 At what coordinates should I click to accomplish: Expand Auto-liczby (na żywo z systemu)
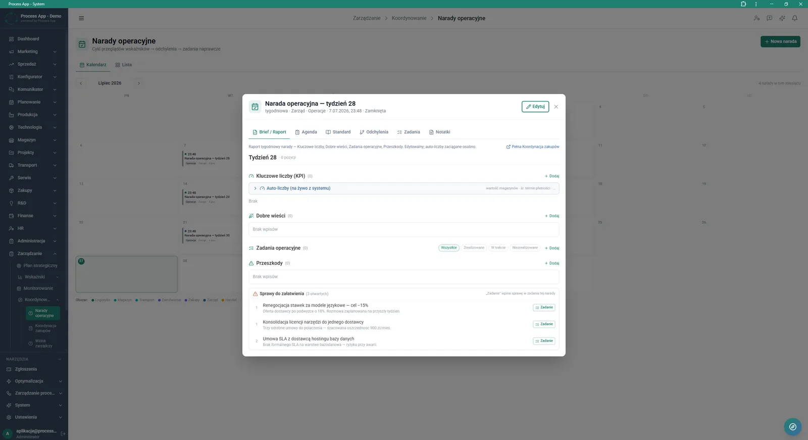(x=403, y=188)
